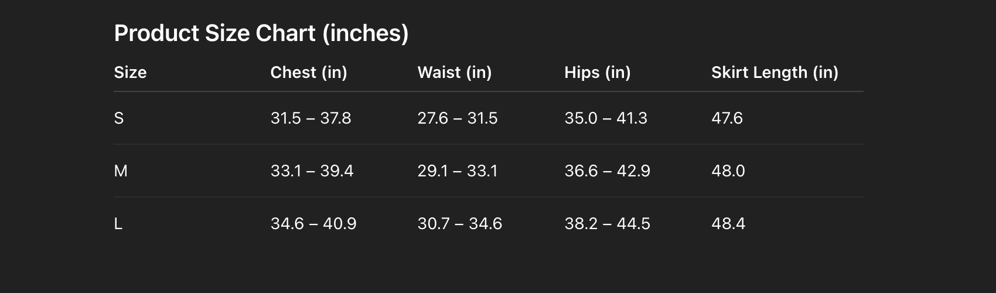Click skirt length value 48.0
Viewport: 996px width, 293px height.
point(728,171)
